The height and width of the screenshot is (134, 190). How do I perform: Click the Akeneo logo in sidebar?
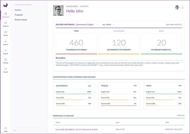pyautogui.click(x=5, y=5)
